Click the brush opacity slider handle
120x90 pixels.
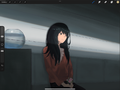click(2, 51)
